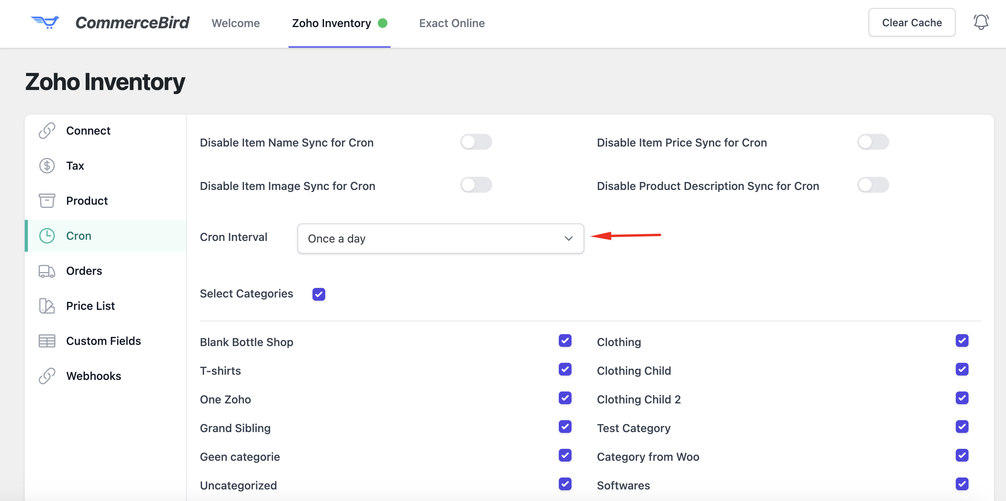Open Webhooks via its link icon
The height and width of the screenshot is (501, 1006).
(47, 376)
